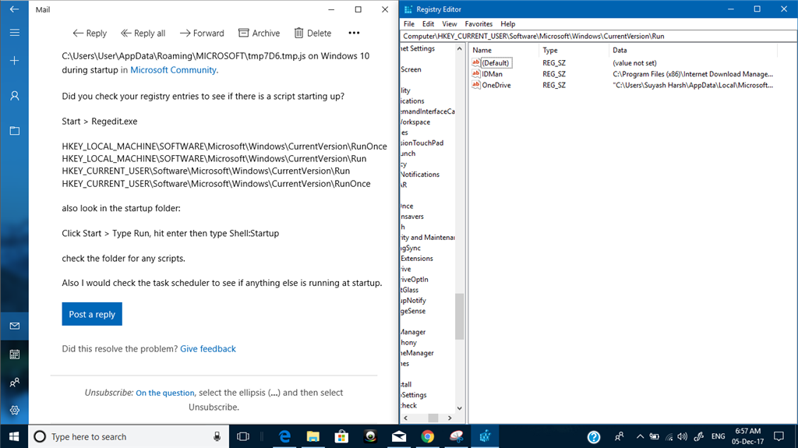
Task: Open folders icon in Mail sidebar
Action: coord(14,131)
